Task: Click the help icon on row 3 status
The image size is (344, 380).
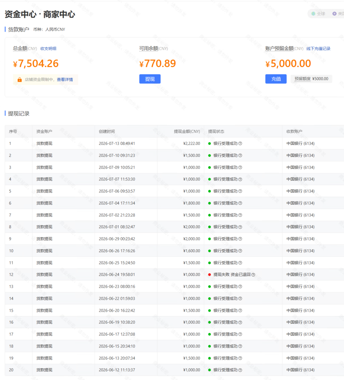Action: click(x=240, y=167)
